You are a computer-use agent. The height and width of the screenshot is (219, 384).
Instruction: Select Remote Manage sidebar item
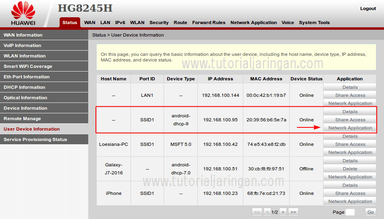pos(44,119)
